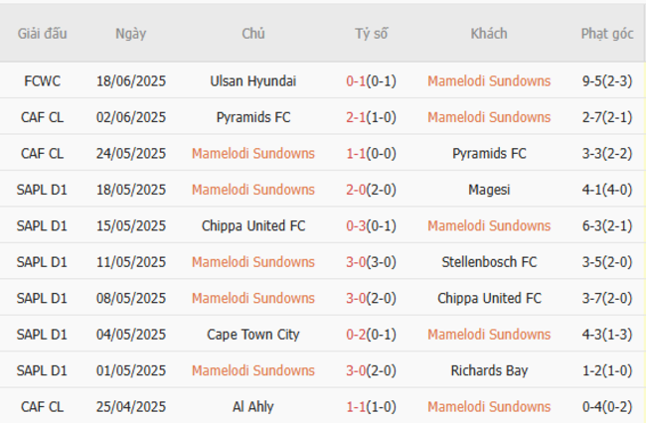Click the 9-5(2-3) corner kick stat
The height and width of the screenshot is (423, 646).
point(606,81)
